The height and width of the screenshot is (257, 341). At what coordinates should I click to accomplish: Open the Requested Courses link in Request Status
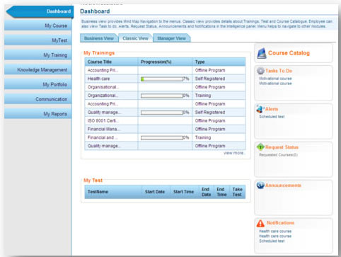click(x=278, y=155)
